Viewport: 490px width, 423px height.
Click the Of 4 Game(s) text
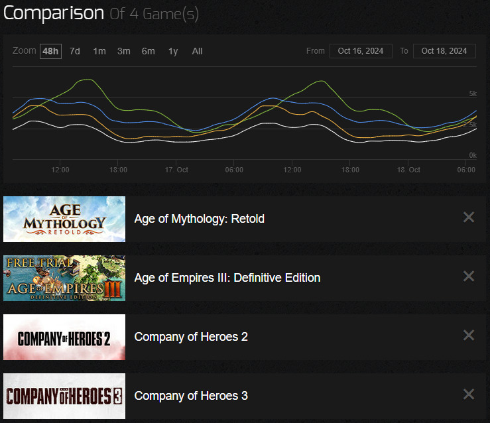[x=154, y=14]
